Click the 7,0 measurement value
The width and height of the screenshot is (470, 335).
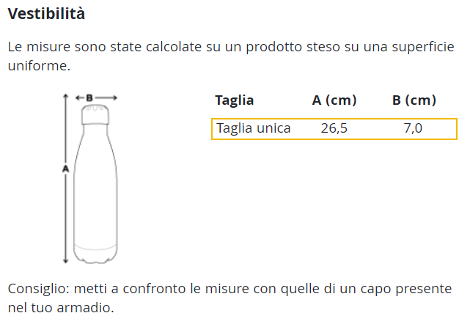(413, 129)
